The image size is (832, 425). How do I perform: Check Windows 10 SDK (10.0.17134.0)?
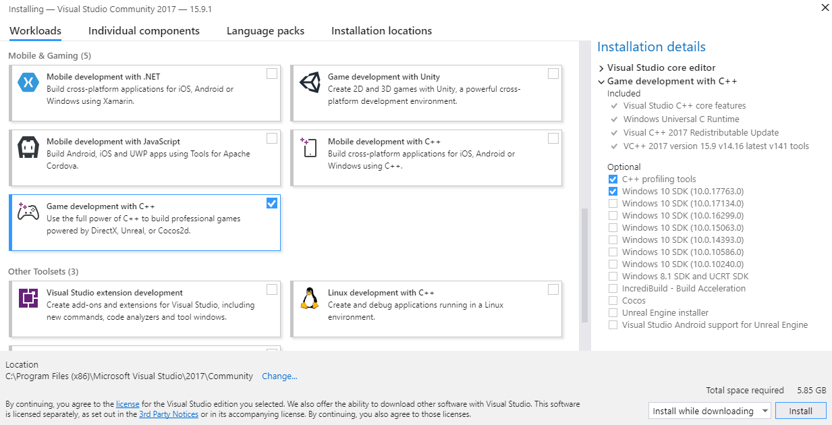pos(613,204)
